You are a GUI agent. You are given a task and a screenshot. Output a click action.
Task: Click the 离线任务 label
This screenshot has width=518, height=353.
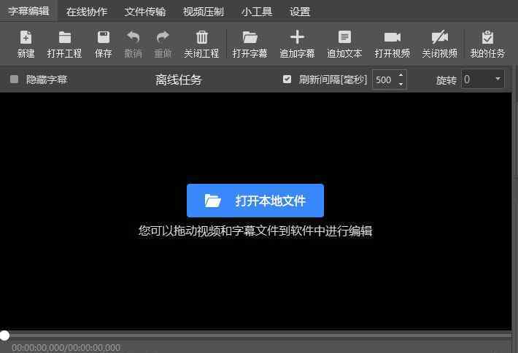[x=179, y=79]
